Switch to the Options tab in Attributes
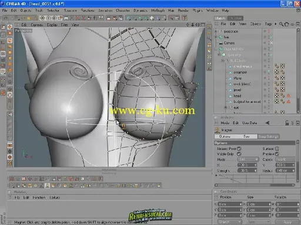The width and height of the screenshot is (301, 225). (x=225, y=137)
